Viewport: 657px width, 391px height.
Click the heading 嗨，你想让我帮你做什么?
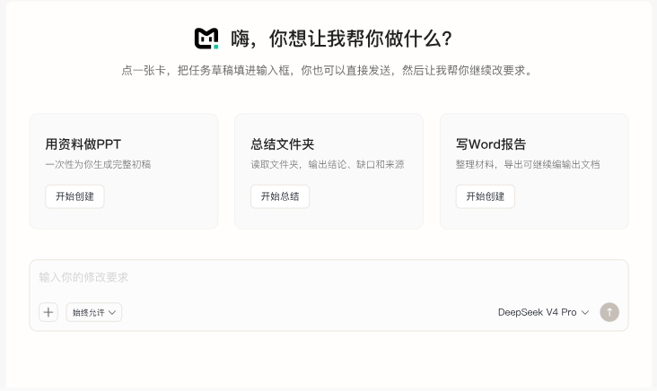341,39
